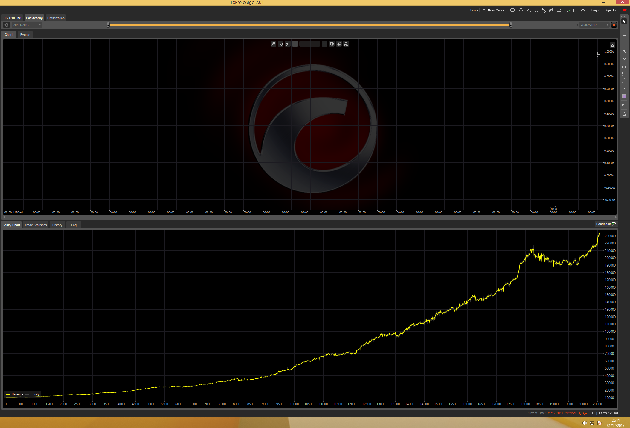Open the QuickTrade click settings icon
The width and height of the screenshot is (630, 428).
(x=544, y=10)
